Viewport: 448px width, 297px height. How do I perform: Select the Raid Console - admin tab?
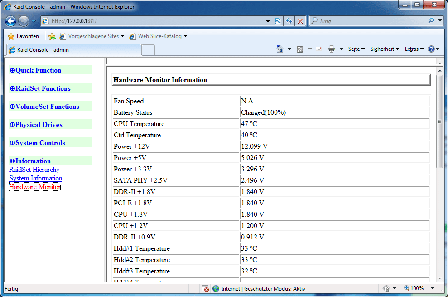(74, 50)
